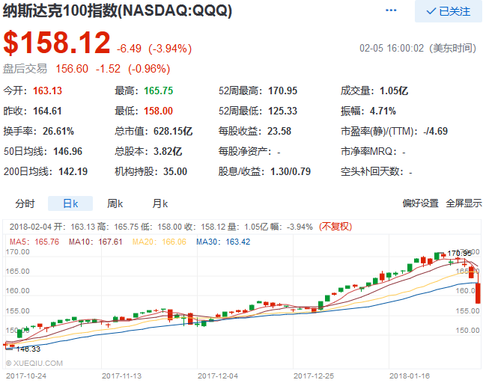Click the MA5: 165.76 legend

tap(34, 242)
